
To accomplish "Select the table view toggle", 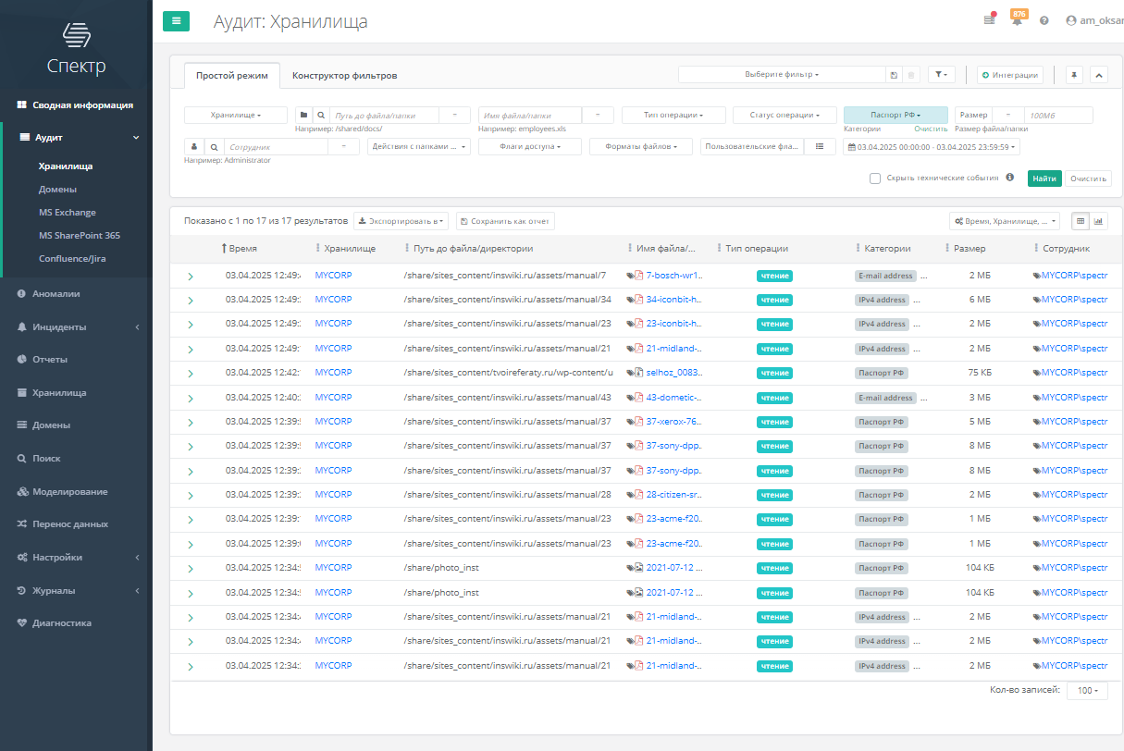I will coord(1080,221).
